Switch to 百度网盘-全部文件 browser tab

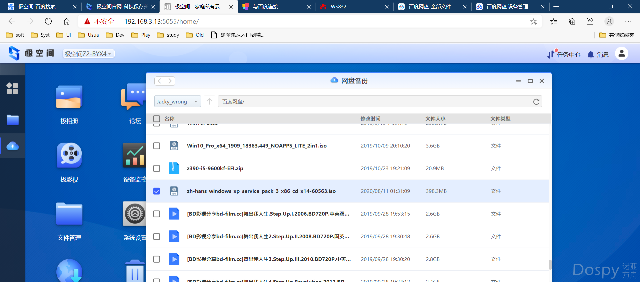pos(432,7)
